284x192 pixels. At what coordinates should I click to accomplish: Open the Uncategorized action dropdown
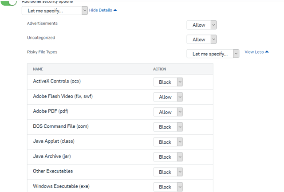coord(201,39)
